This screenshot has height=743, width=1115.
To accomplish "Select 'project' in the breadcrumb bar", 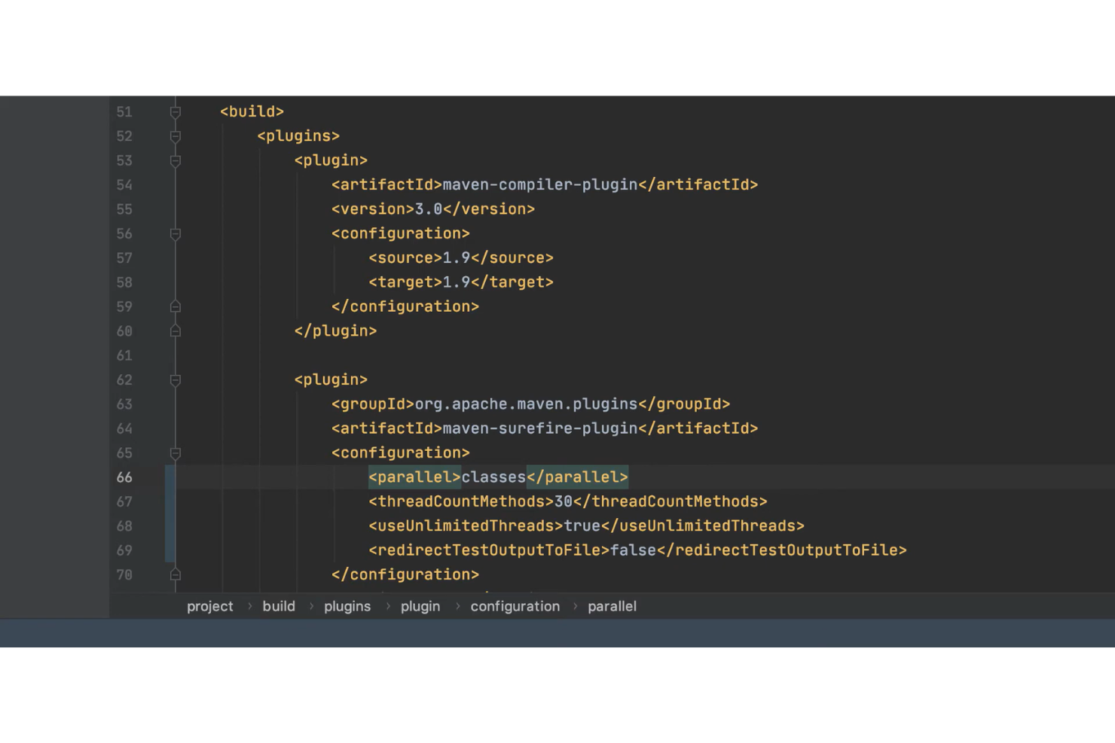I will pyautogui.click(x=210, y=606).
